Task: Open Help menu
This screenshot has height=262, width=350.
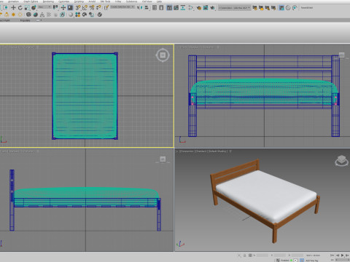Action: pyautogui.click(x=159, y=1)
